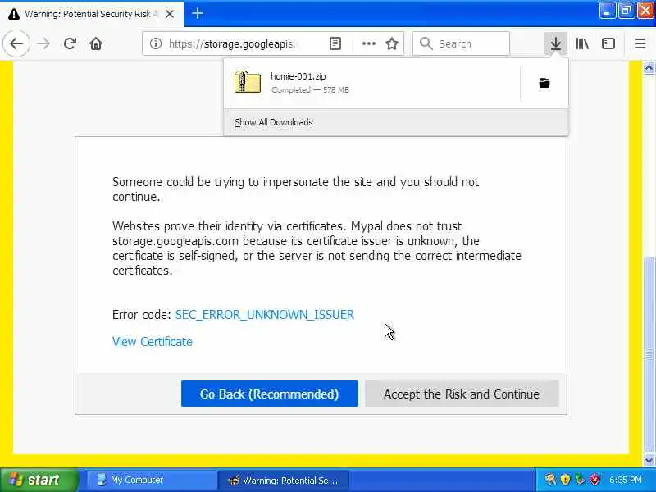Viewport: 656px width, 492px height.
Task: Click Accept the Risk and Continue
Action: [462, 394]
